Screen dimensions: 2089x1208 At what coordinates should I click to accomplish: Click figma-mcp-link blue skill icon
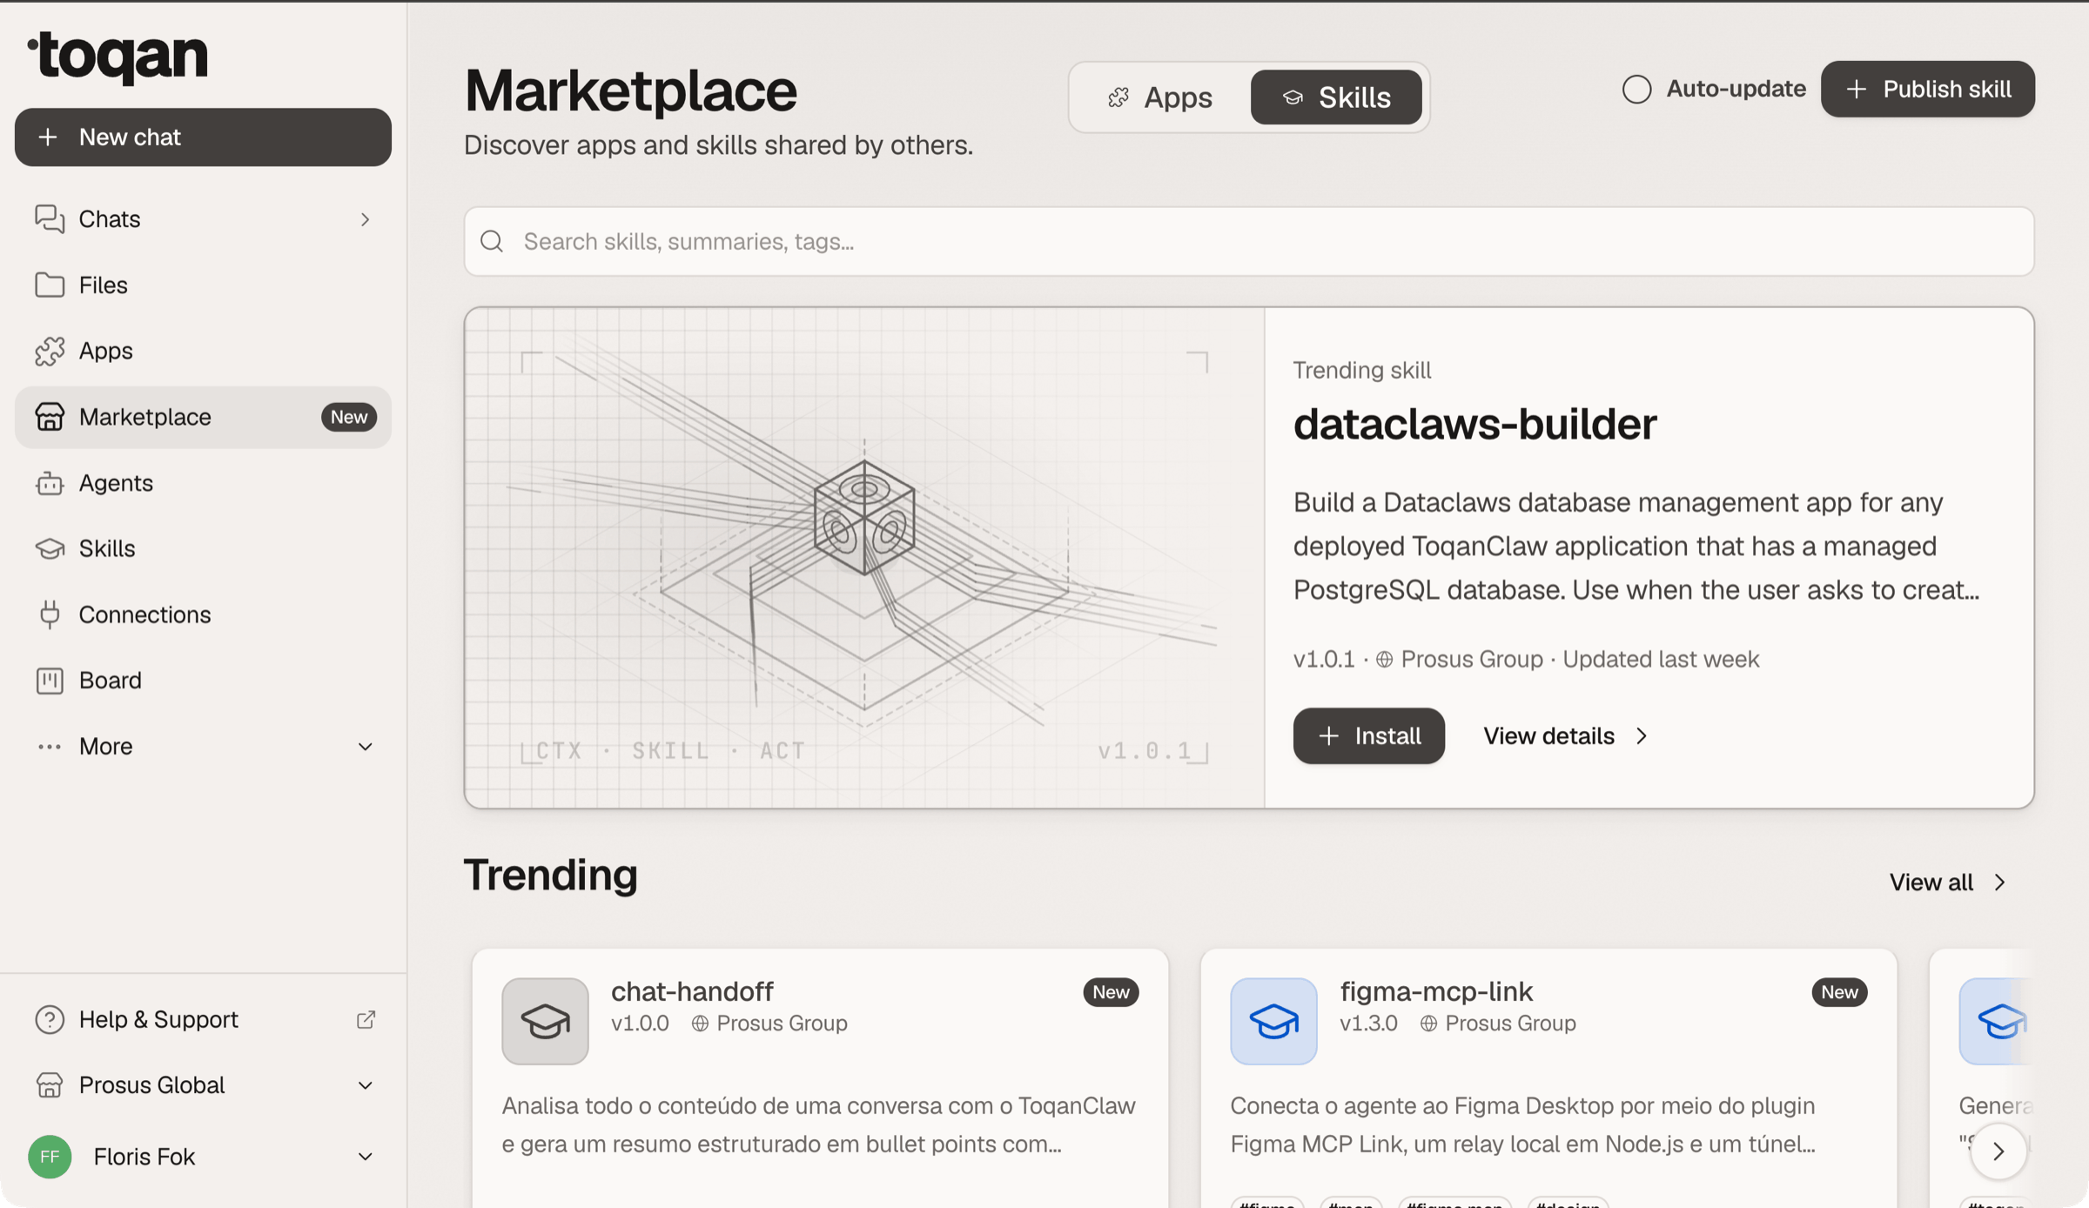tap(1273, 1021)
